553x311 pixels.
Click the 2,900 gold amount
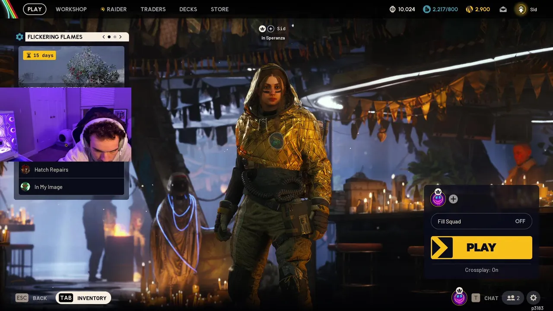pos(483,9)
